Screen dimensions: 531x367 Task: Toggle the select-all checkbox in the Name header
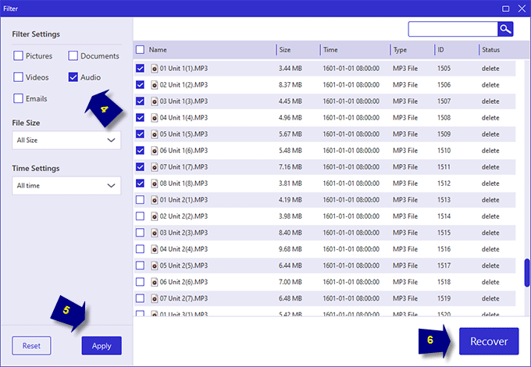[141, 50]
